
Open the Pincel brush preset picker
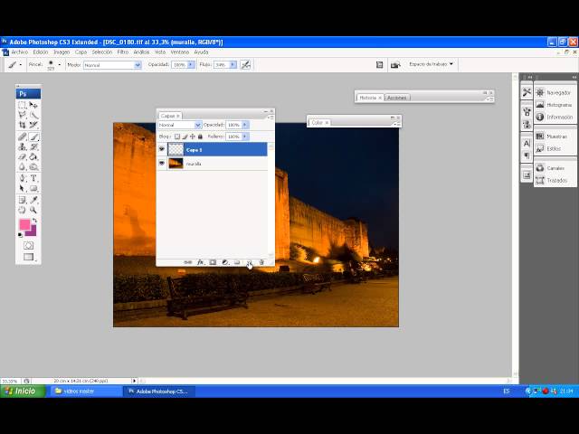pyautogui.click(x=59, y=64)
